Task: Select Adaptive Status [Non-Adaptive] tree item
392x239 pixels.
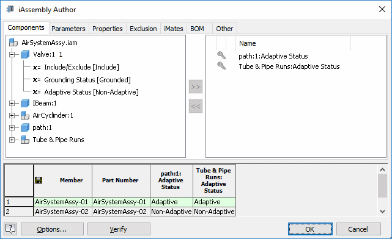Action: (x=91, y=92)
